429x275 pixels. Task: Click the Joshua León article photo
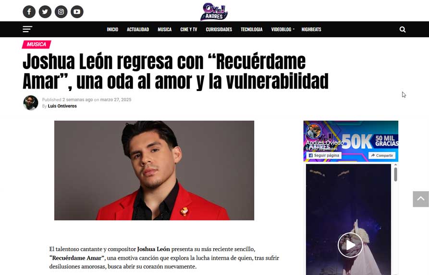coord(154,171)
